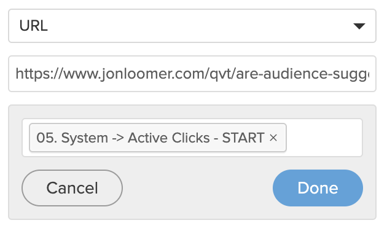
Task: Click the dropdown arrow beside URL
Action: [x=359, y=26]
